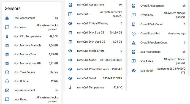Viewport: 190px width, 104px height.
Task: Click the Logs Reason message alert icon
Action: click(x=7, y=99)
